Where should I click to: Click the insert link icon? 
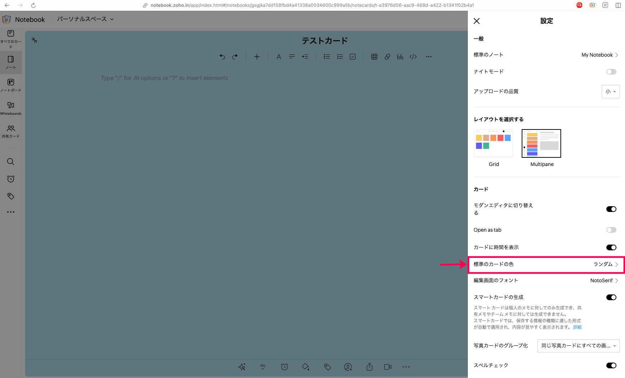[x=387, y=57]
